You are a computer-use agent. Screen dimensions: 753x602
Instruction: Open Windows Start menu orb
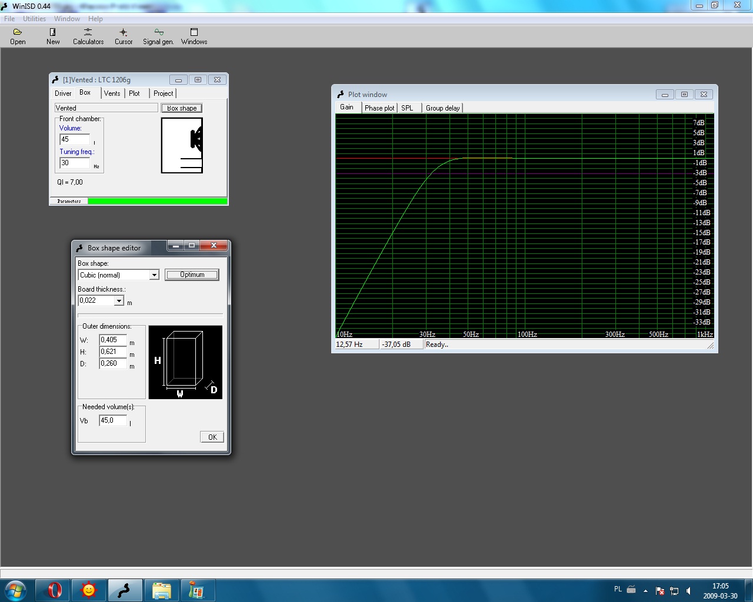[15, 590]
